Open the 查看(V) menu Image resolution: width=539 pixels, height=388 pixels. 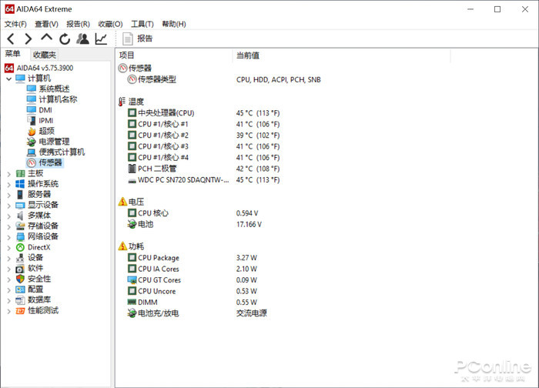[x=46, y=24]
